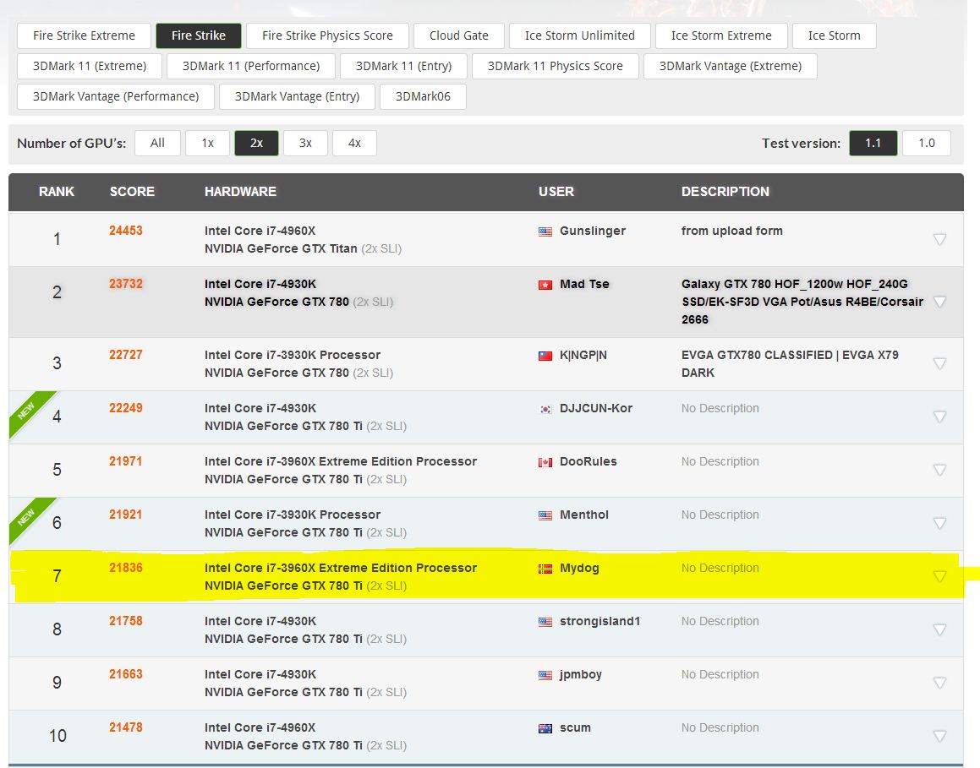Viewport: 980px width, 768px height.
Task: Expand details for K|NGP|N's rank 3 entry
Action: tap(939, 363)
